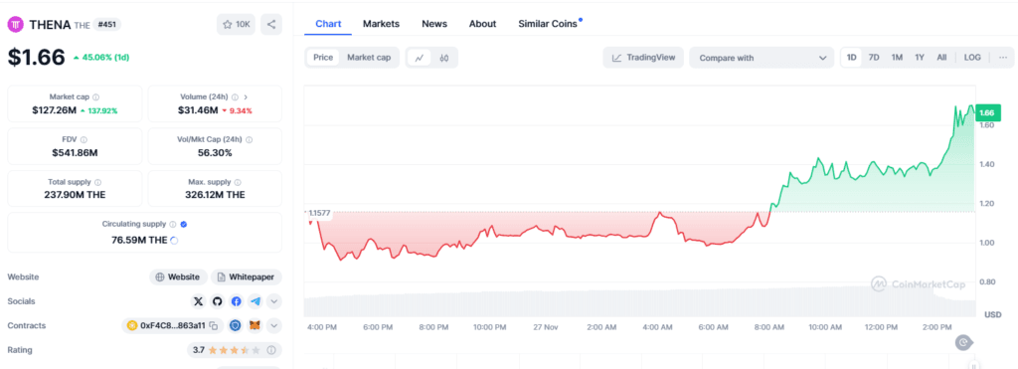Click the Rating info icon
Screen dimensions: 1018x369
pyautogui.click(x=270, y=350)
